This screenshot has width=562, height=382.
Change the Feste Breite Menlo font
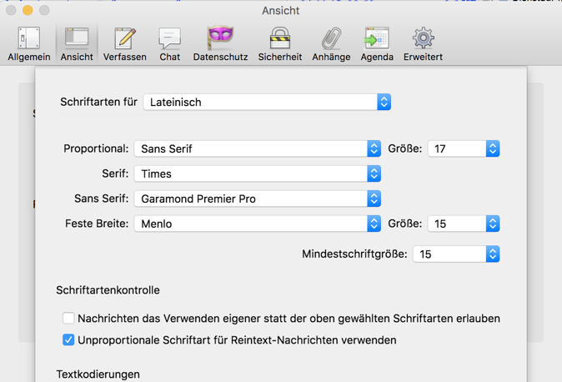[258, 224]
